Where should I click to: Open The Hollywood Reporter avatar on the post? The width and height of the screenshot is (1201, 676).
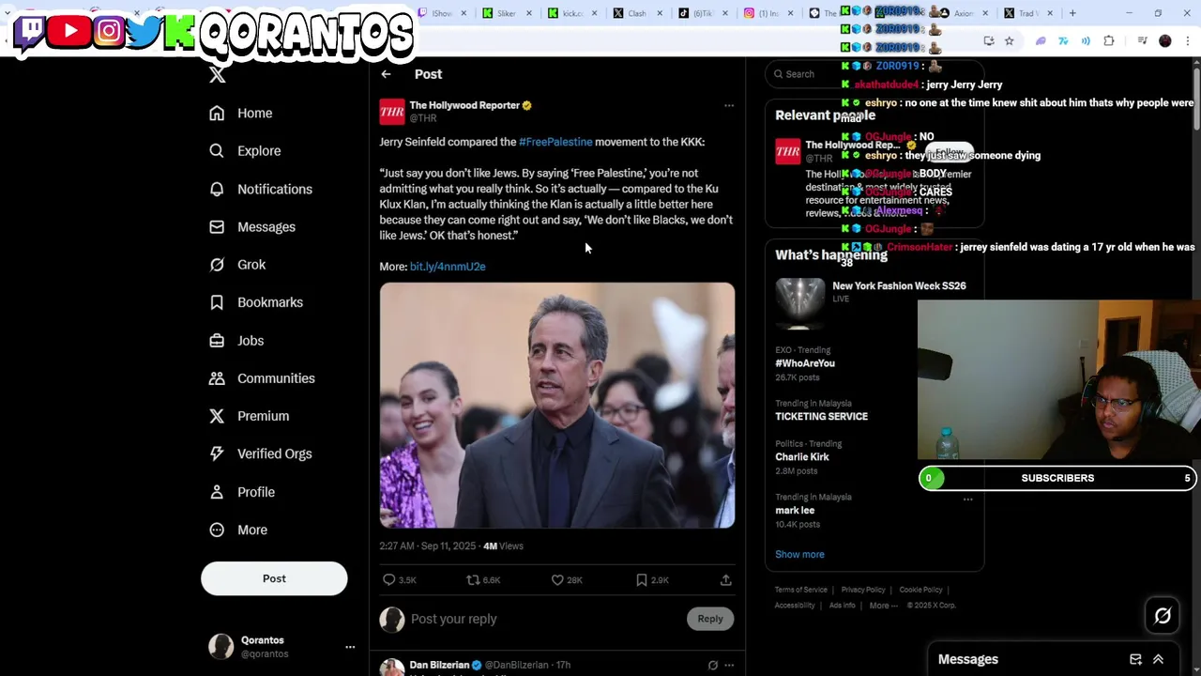(x=392, y=112)
